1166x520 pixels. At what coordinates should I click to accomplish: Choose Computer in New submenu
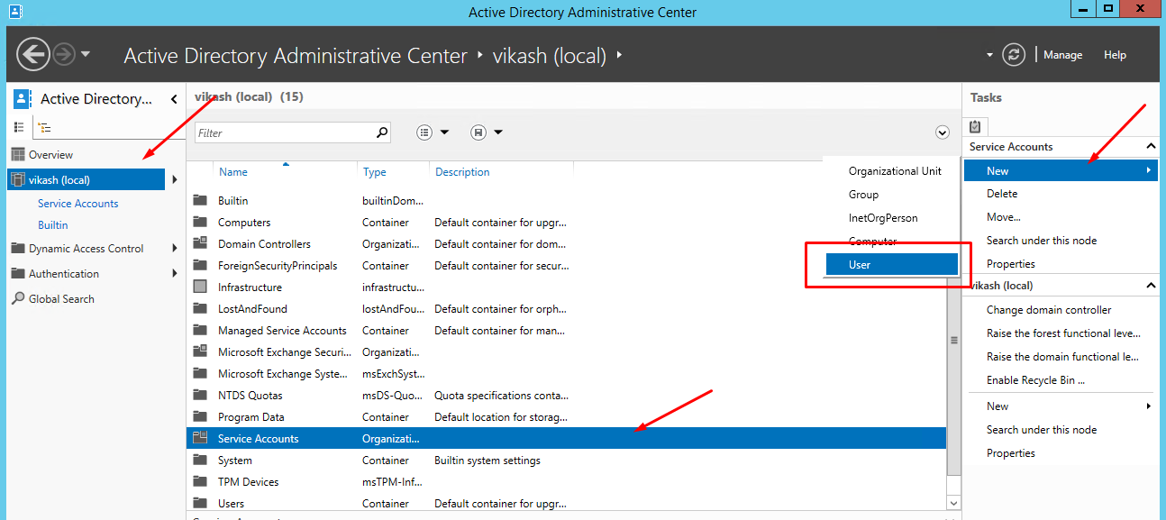point(873,242)
